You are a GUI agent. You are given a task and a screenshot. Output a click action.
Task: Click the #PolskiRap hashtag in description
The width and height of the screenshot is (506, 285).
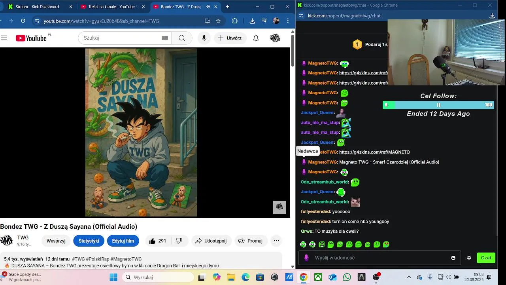tap(98, 259)
